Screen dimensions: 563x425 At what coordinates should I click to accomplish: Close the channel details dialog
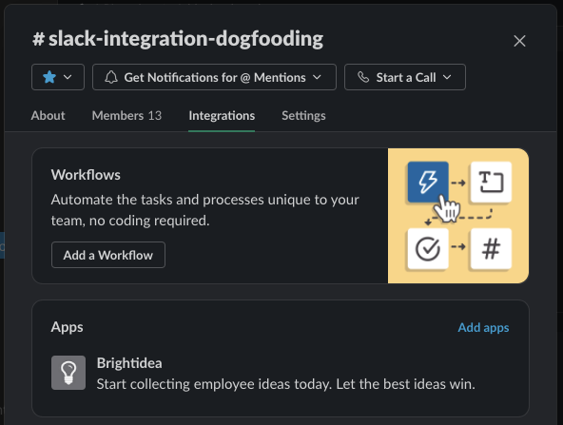pyautogui.click(x=519, y=41)
